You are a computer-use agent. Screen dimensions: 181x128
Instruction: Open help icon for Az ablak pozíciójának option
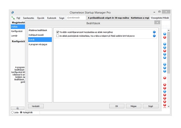[x=154, y=36]
